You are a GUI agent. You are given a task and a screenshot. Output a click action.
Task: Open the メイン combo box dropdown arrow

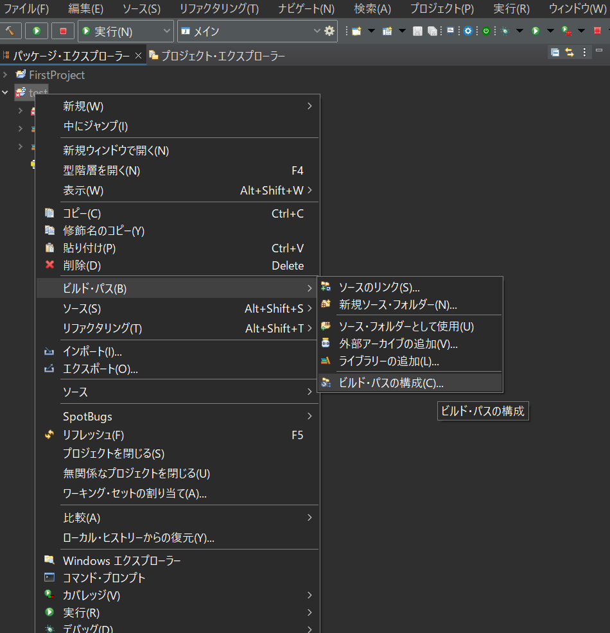coord(317,31)
